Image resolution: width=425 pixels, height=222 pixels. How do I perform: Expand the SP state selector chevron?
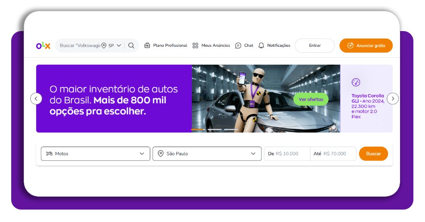pyautogui.click(x=119, y=46)
